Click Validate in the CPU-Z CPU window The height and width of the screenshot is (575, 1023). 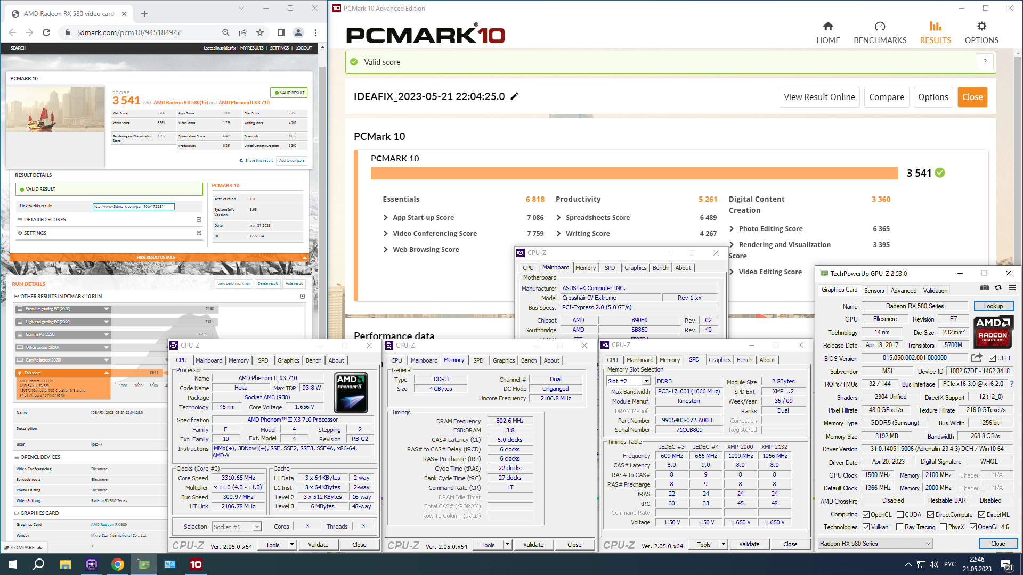tap(318, 545)
